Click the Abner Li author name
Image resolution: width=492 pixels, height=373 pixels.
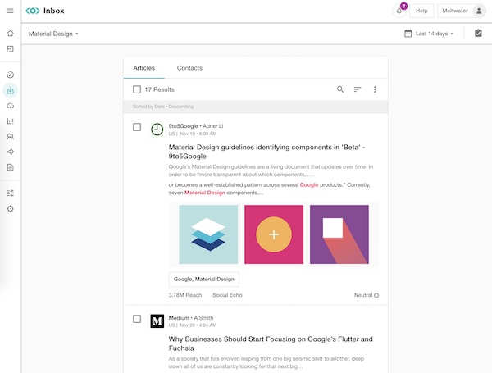pos(213,126)
